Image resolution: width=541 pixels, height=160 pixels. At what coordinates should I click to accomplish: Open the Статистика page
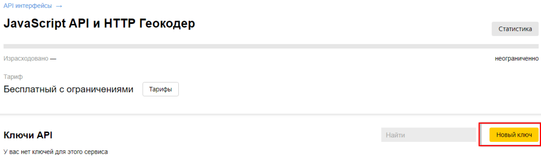coord(515,29)
